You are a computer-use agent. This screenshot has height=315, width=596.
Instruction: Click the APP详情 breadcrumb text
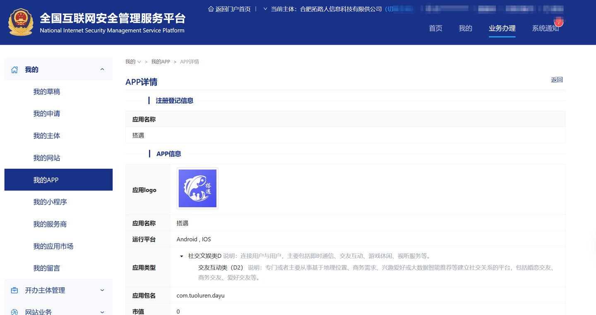(x=190, y=62)
